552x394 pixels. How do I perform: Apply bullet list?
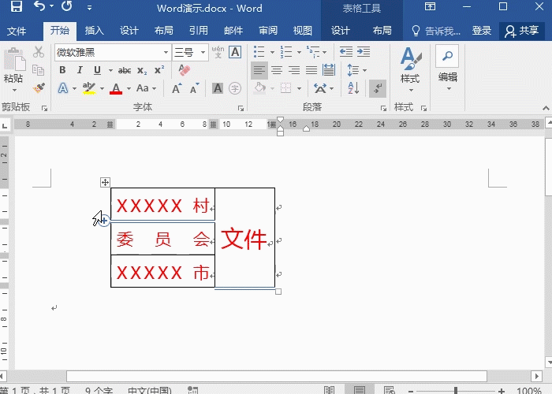pyautogui.click(x=259, y=52)
